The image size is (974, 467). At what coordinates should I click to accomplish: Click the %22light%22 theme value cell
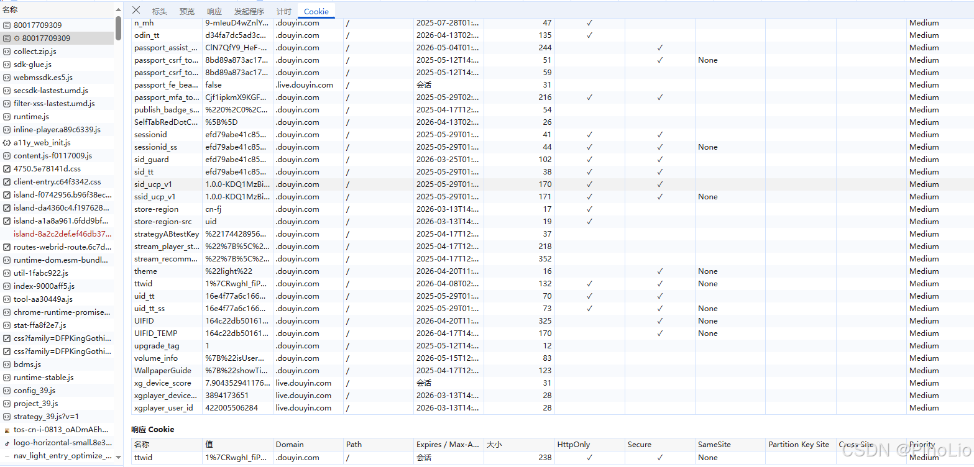pos(238,271)
